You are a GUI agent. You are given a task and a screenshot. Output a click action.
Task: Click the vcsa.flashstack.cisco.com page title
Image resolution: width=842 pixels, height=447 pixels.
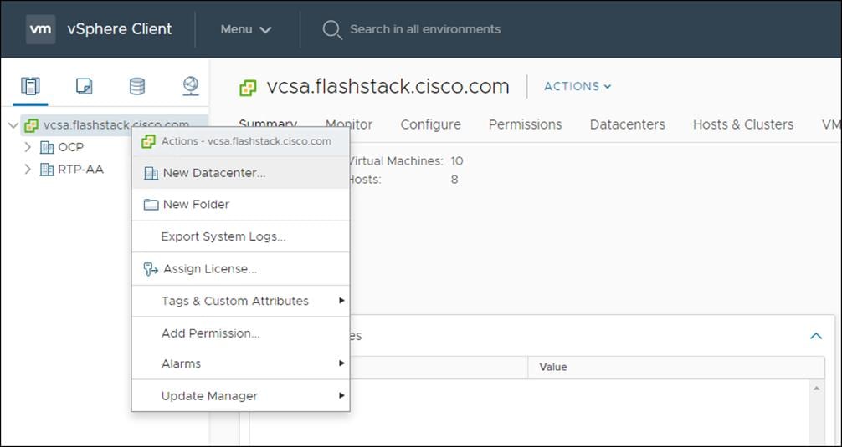coord(388,86)
